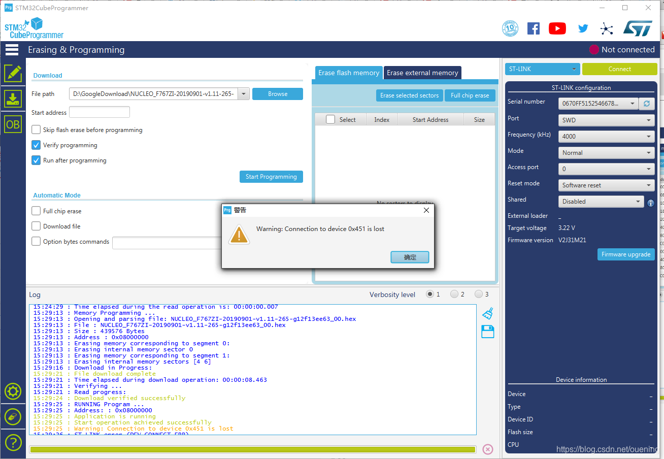The image size is (664, 459).
Task: Open the Port SWD dropdown
Action: pos(607,120)
